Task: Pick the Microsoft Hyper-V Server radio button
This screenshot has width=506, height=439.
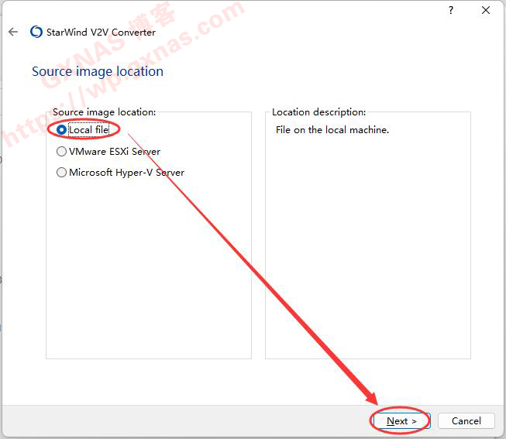Action: [x=62, y=173]
